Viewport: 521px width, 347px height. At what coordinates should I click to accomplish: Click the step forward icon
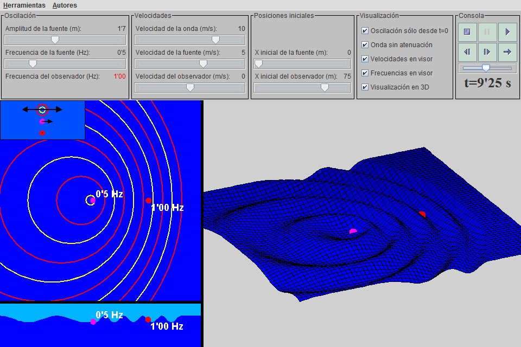click(x=487, y=52)
